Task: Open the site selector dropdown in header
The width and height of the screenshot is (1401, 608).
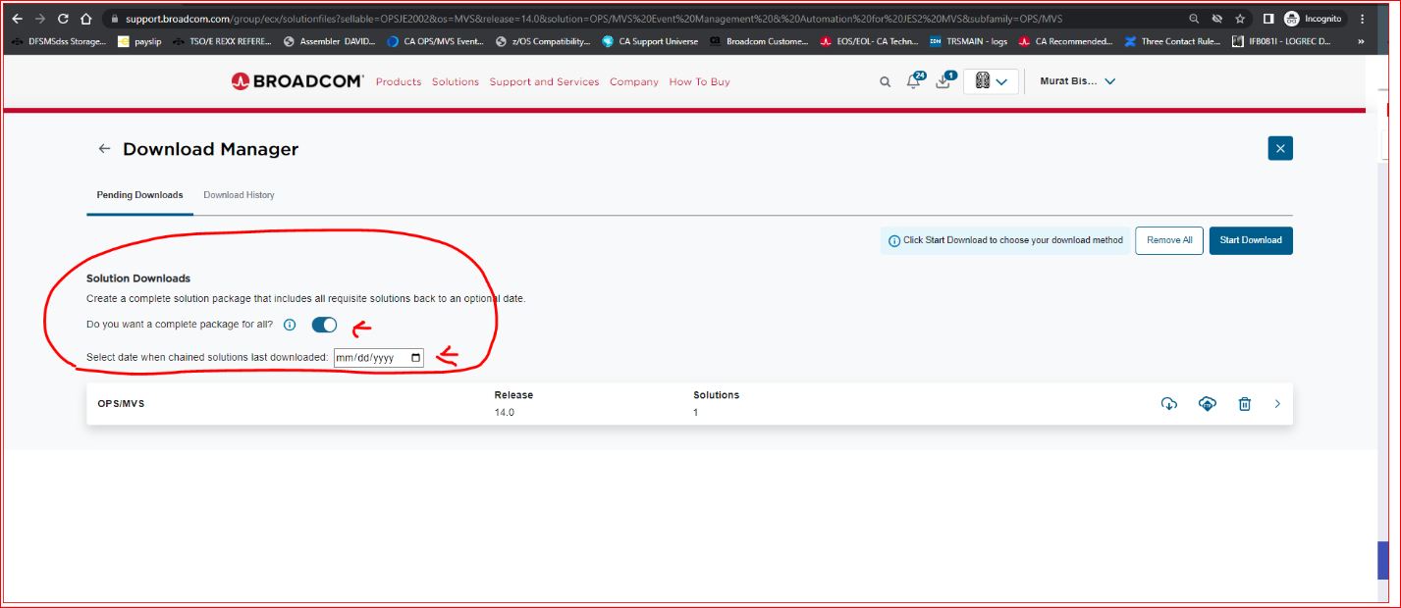Action: (x=991, y=82)
